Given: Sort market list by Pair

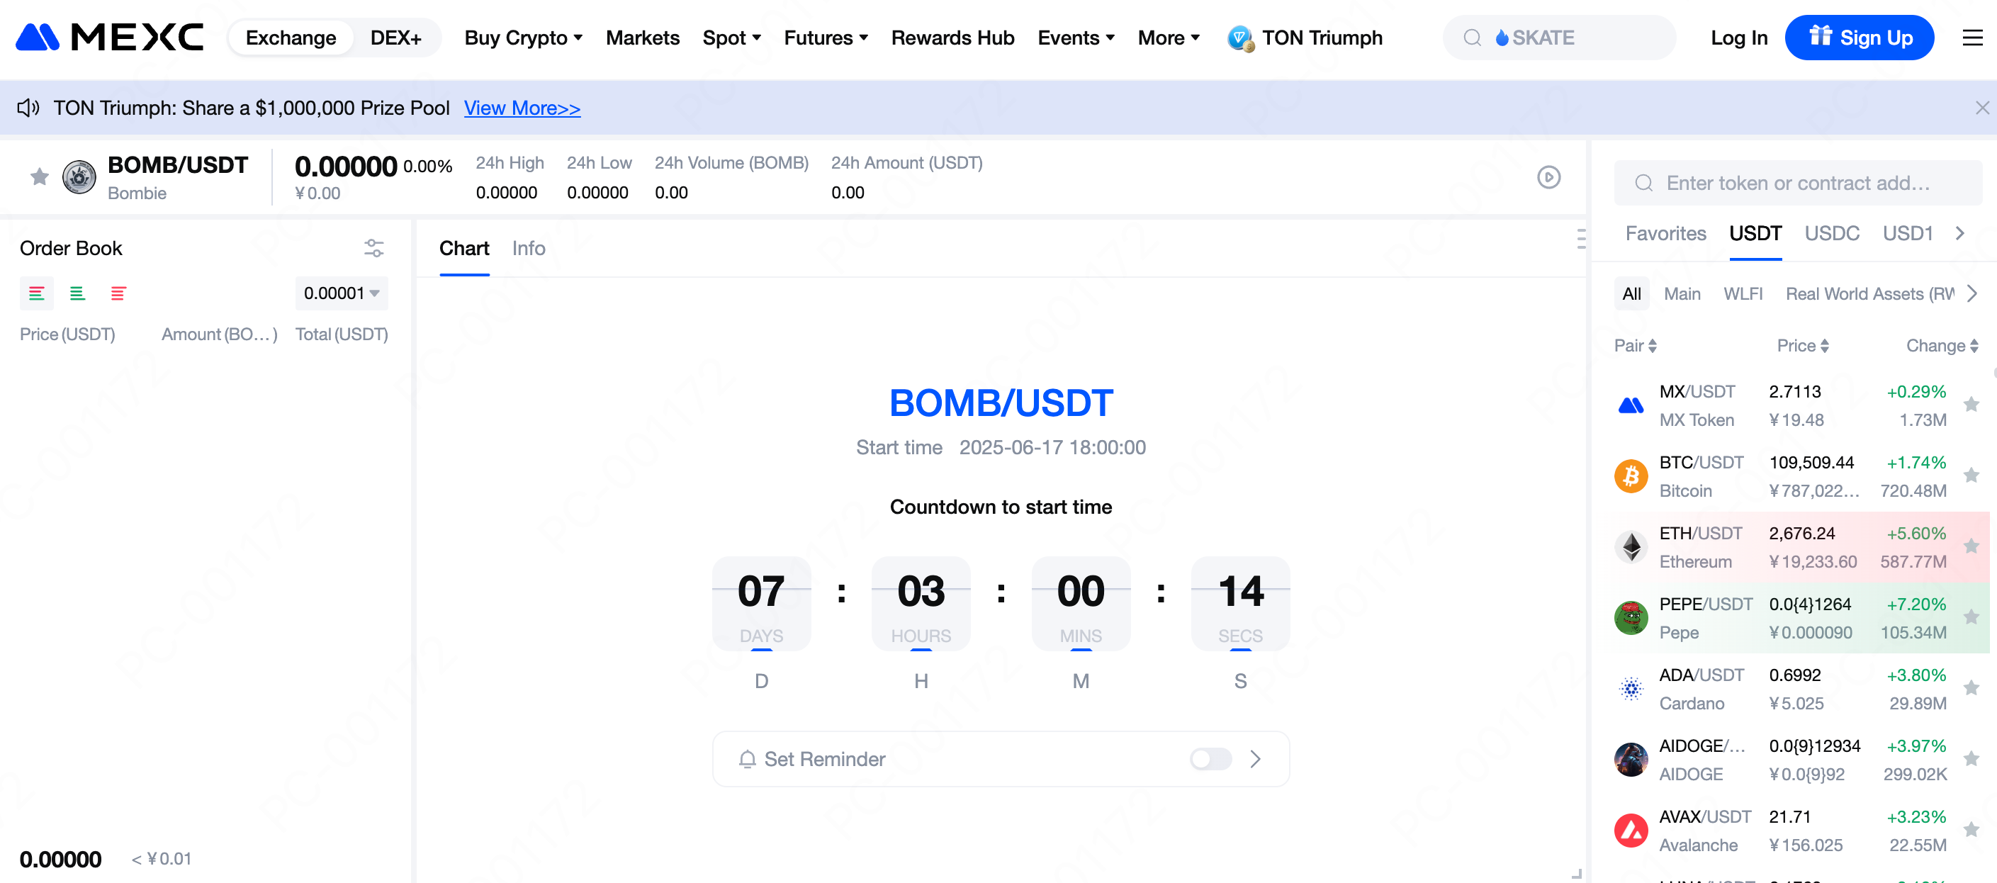Looking at the screenshot, I should 1635,346.
